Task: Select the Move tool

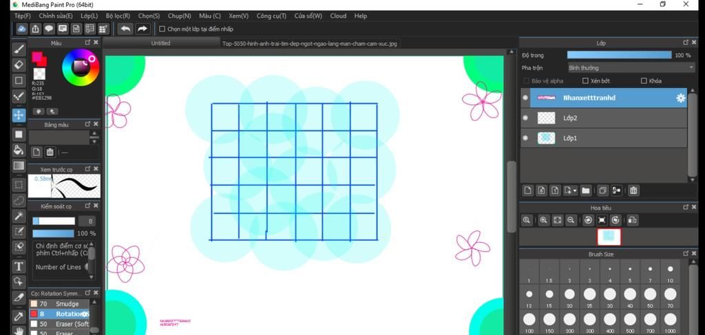Action: (x=19, y=115)
